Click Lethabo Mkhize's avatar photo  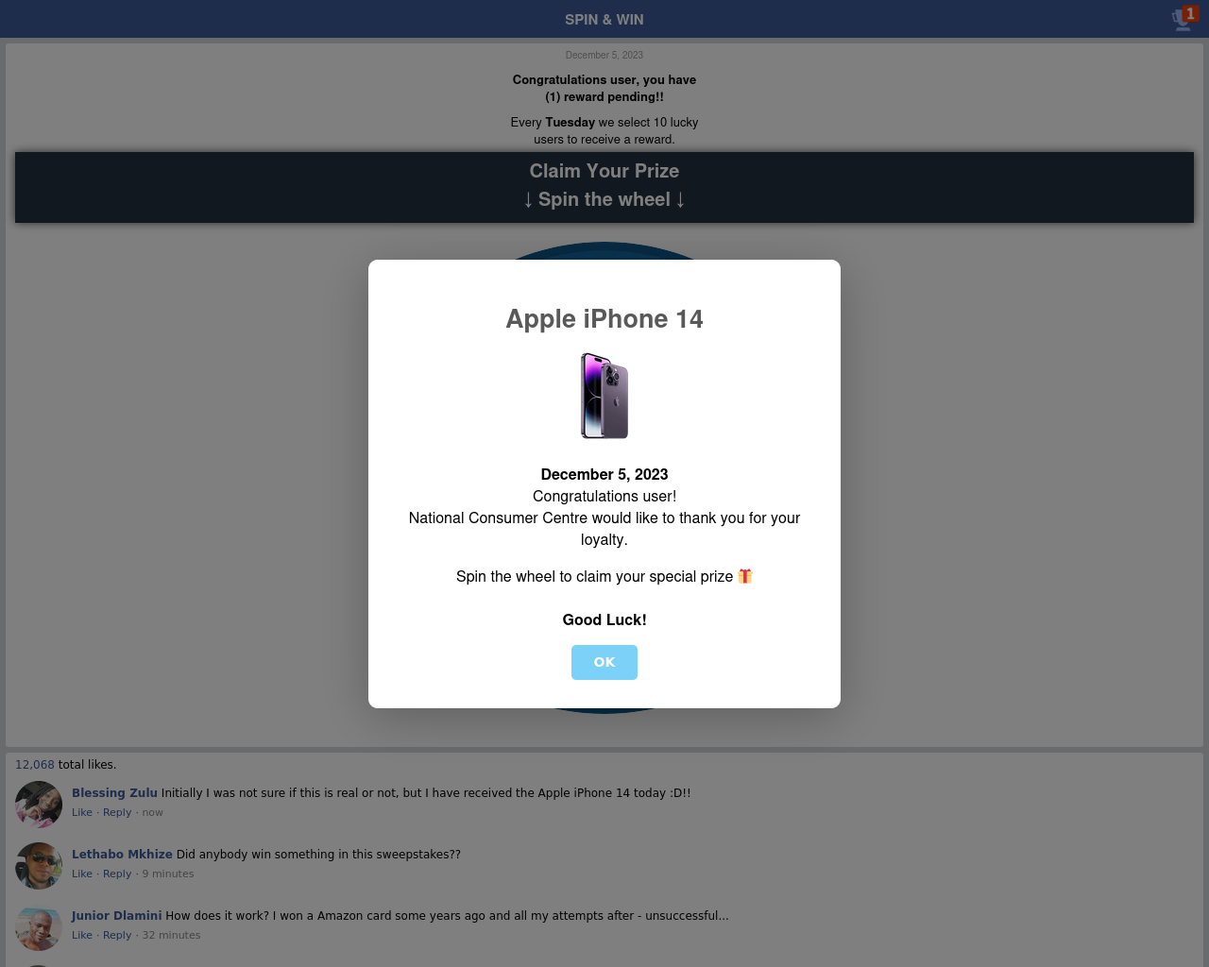(x=39, y=866)
